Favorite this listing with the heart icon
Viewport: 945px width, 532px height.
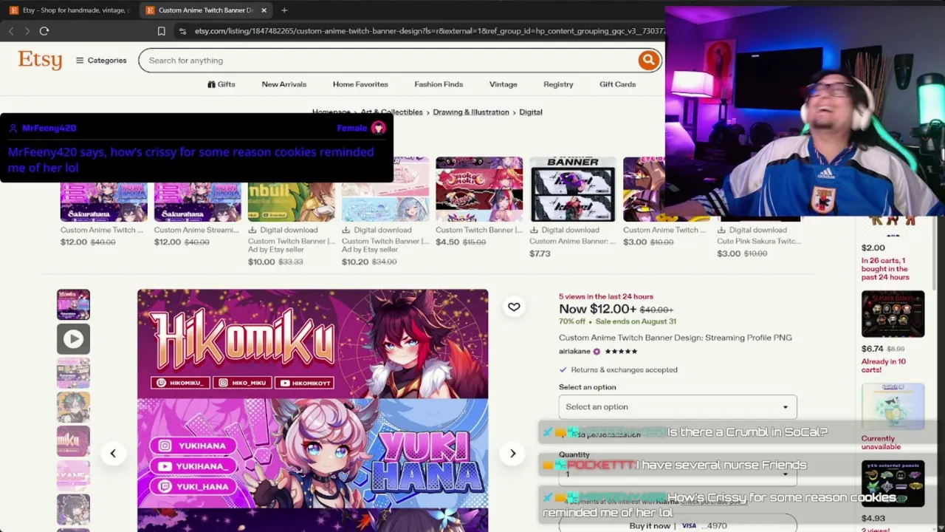pyautogui.click(x=514, y=307)
